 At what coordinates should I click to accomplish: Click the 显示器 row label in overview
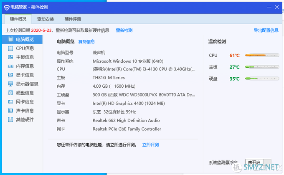pyautogui.click(x=63, y=112)
